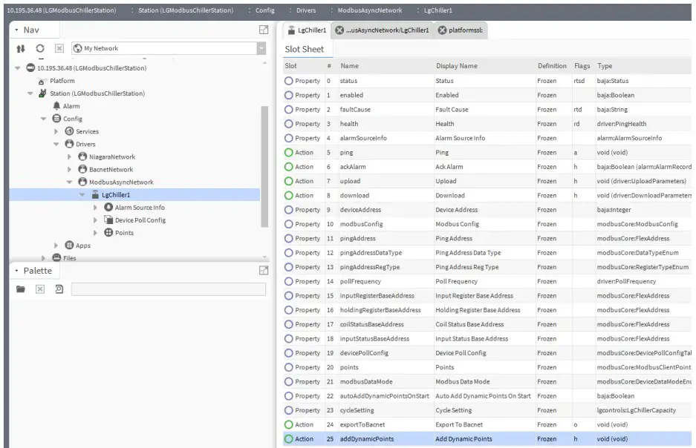Collapse the ModbusAsyncNetwork tree node
696x448 pixels.
pyautogui.click(x=70, y=182)
